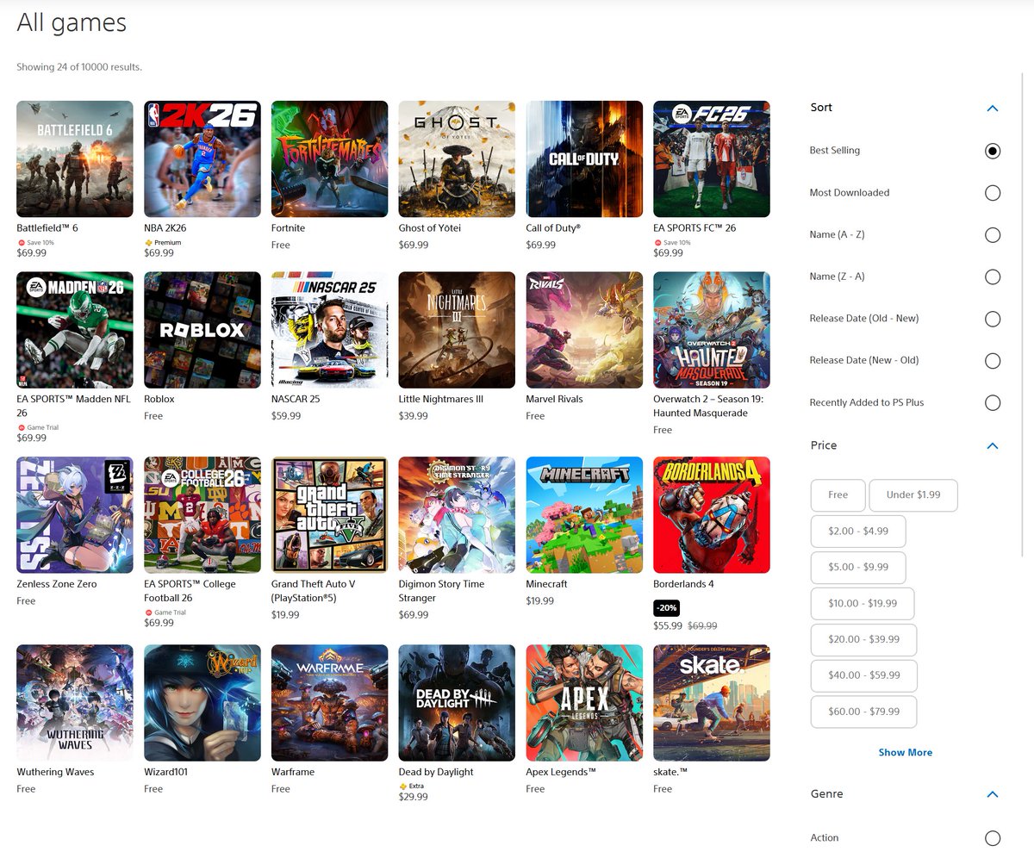The height and width of the screenshot is (858, 1034).
Task: Show More price ranges
Action: click(905, 753)
